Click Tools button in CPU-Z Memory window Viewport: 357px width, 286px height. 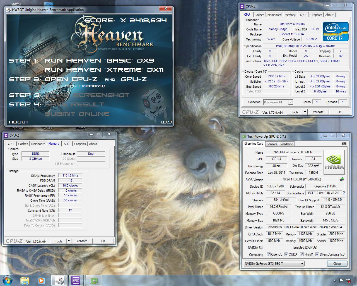coord(59,241)
